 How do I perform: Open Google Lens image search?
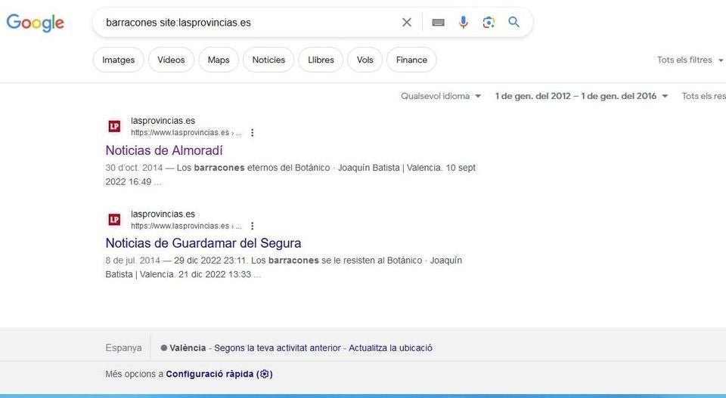click(x=489, y=23)
